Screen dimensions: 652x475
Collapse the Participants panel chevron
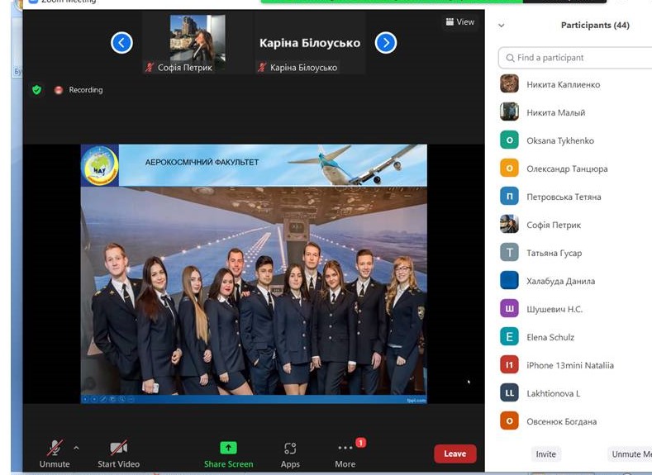pyautogui.click(x=502, y=26)
